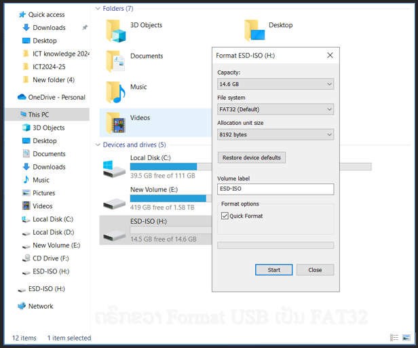Click Restore device defaults button
This screenshot has width=418, height=348.
(x=251, y=157)
